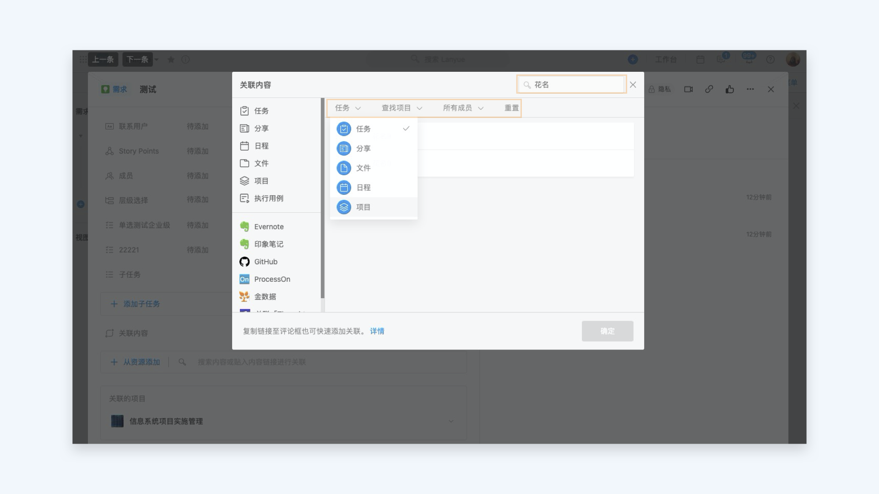Open the GitHub integration
879x494 pixels.
pyautogui.click(x=277, y=262)
